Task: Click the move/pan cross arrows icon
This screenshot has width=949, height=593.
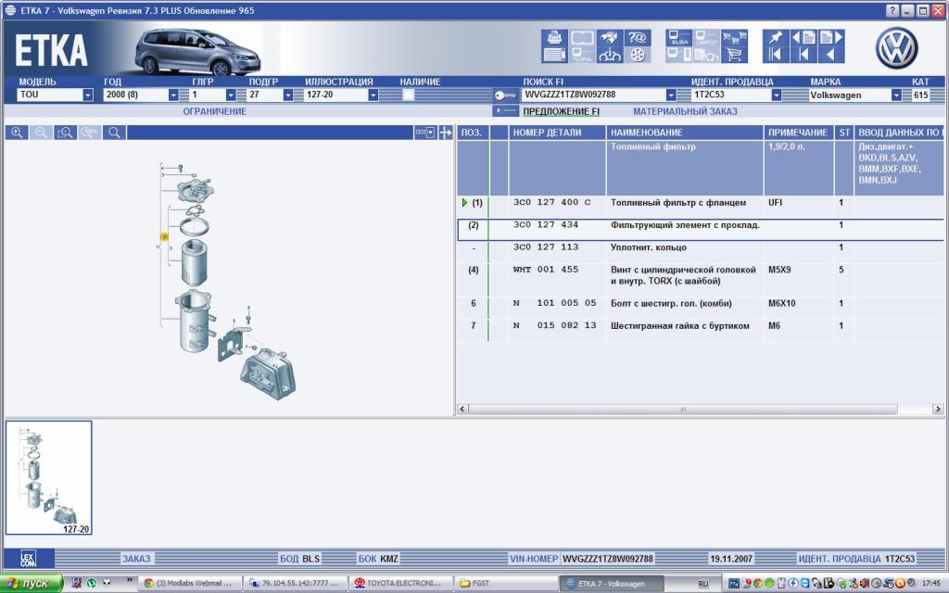Action: point(446,132)
